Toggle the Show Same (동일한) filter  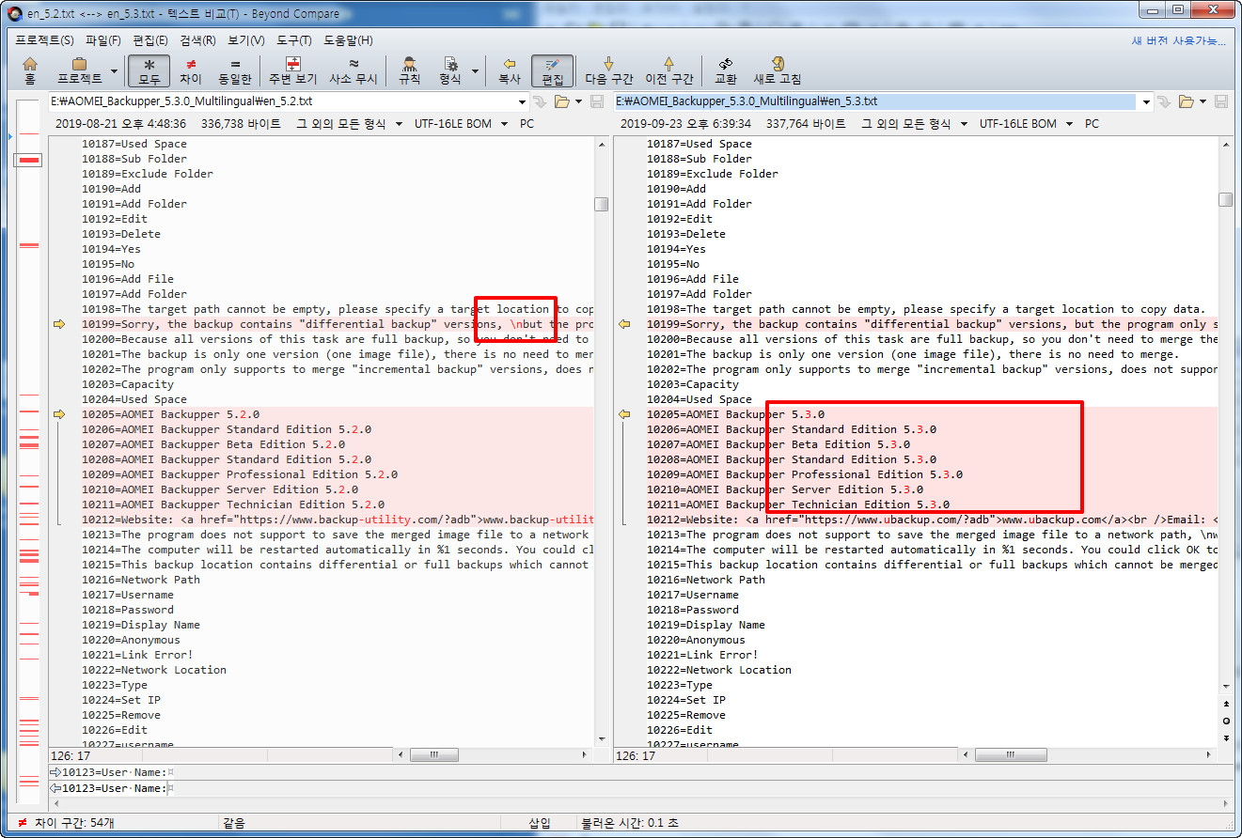click(x=234, y=70)
